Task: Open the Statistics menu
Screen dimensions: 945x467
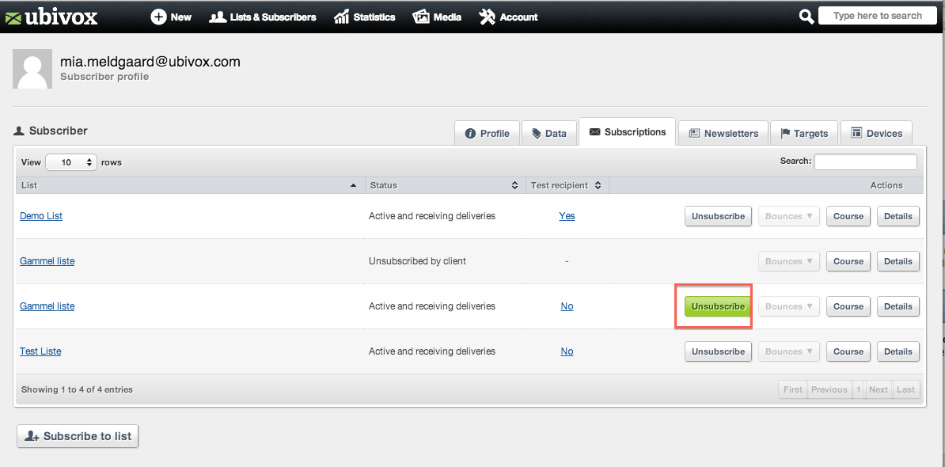Action: pos(365,17)
